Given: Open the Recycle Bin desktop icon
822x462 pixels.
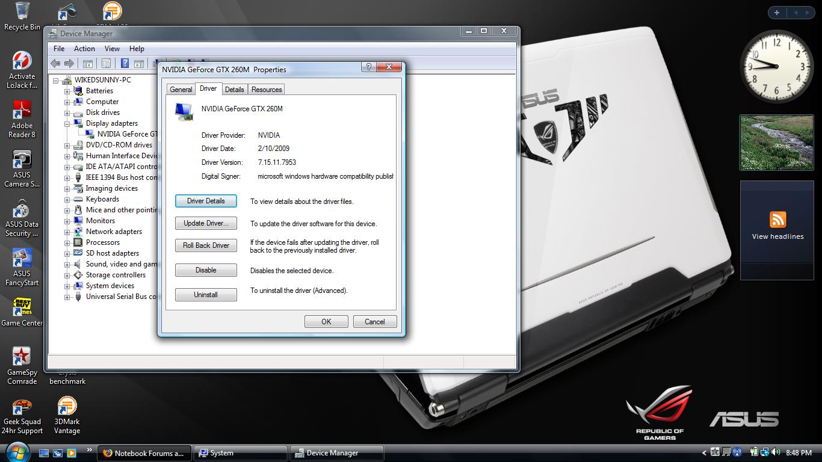Looking at the screenshot, I should tap(22, 17).
